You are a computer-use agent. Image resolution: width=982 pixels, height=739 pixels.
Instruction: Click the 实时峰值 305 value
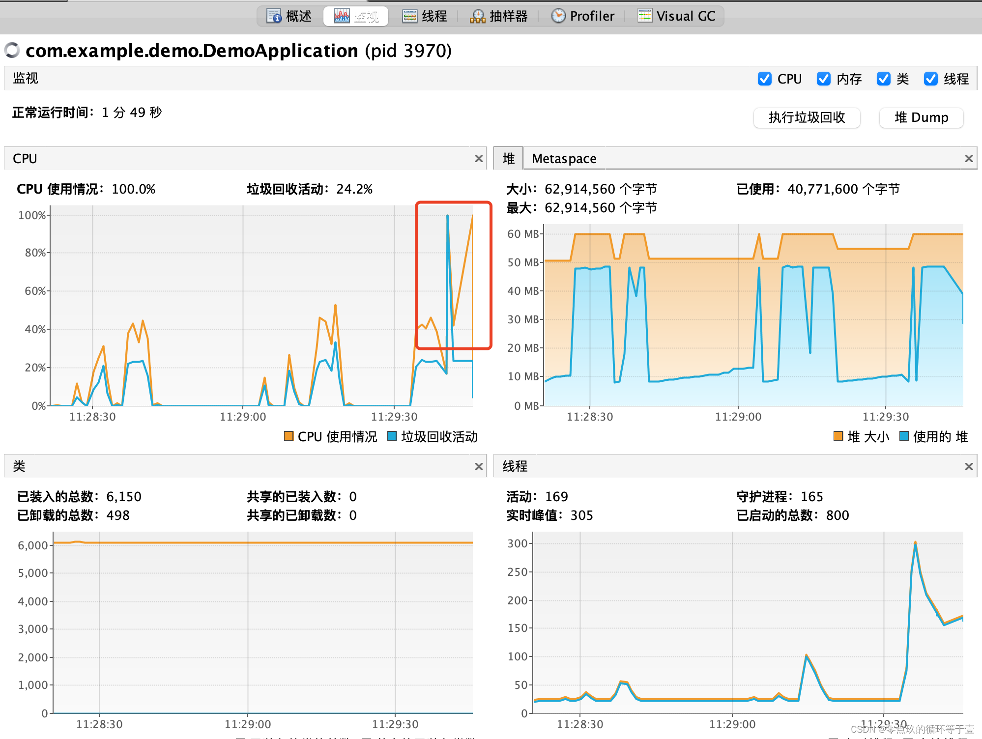(x=582, y=515)
